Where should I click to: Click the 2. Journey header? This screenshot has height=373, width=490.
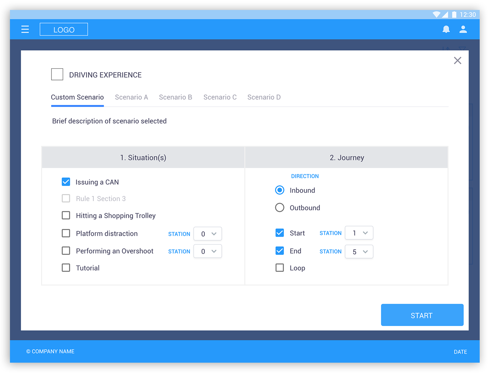[347, 158]
